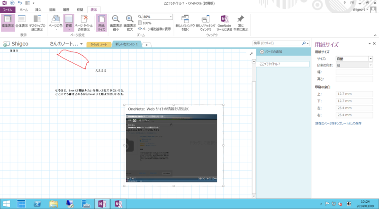The image size is (379, 209).
Task: Open the 印刷の向き (Orientation) dropdown
Action: pyautogui.click(x=354, y=65)
